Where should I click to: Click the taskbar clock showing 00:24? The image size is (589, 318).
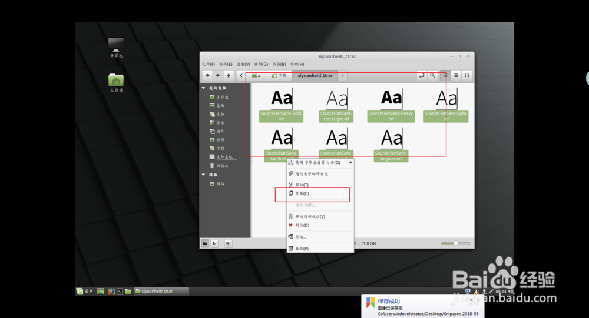coord(501,292)
